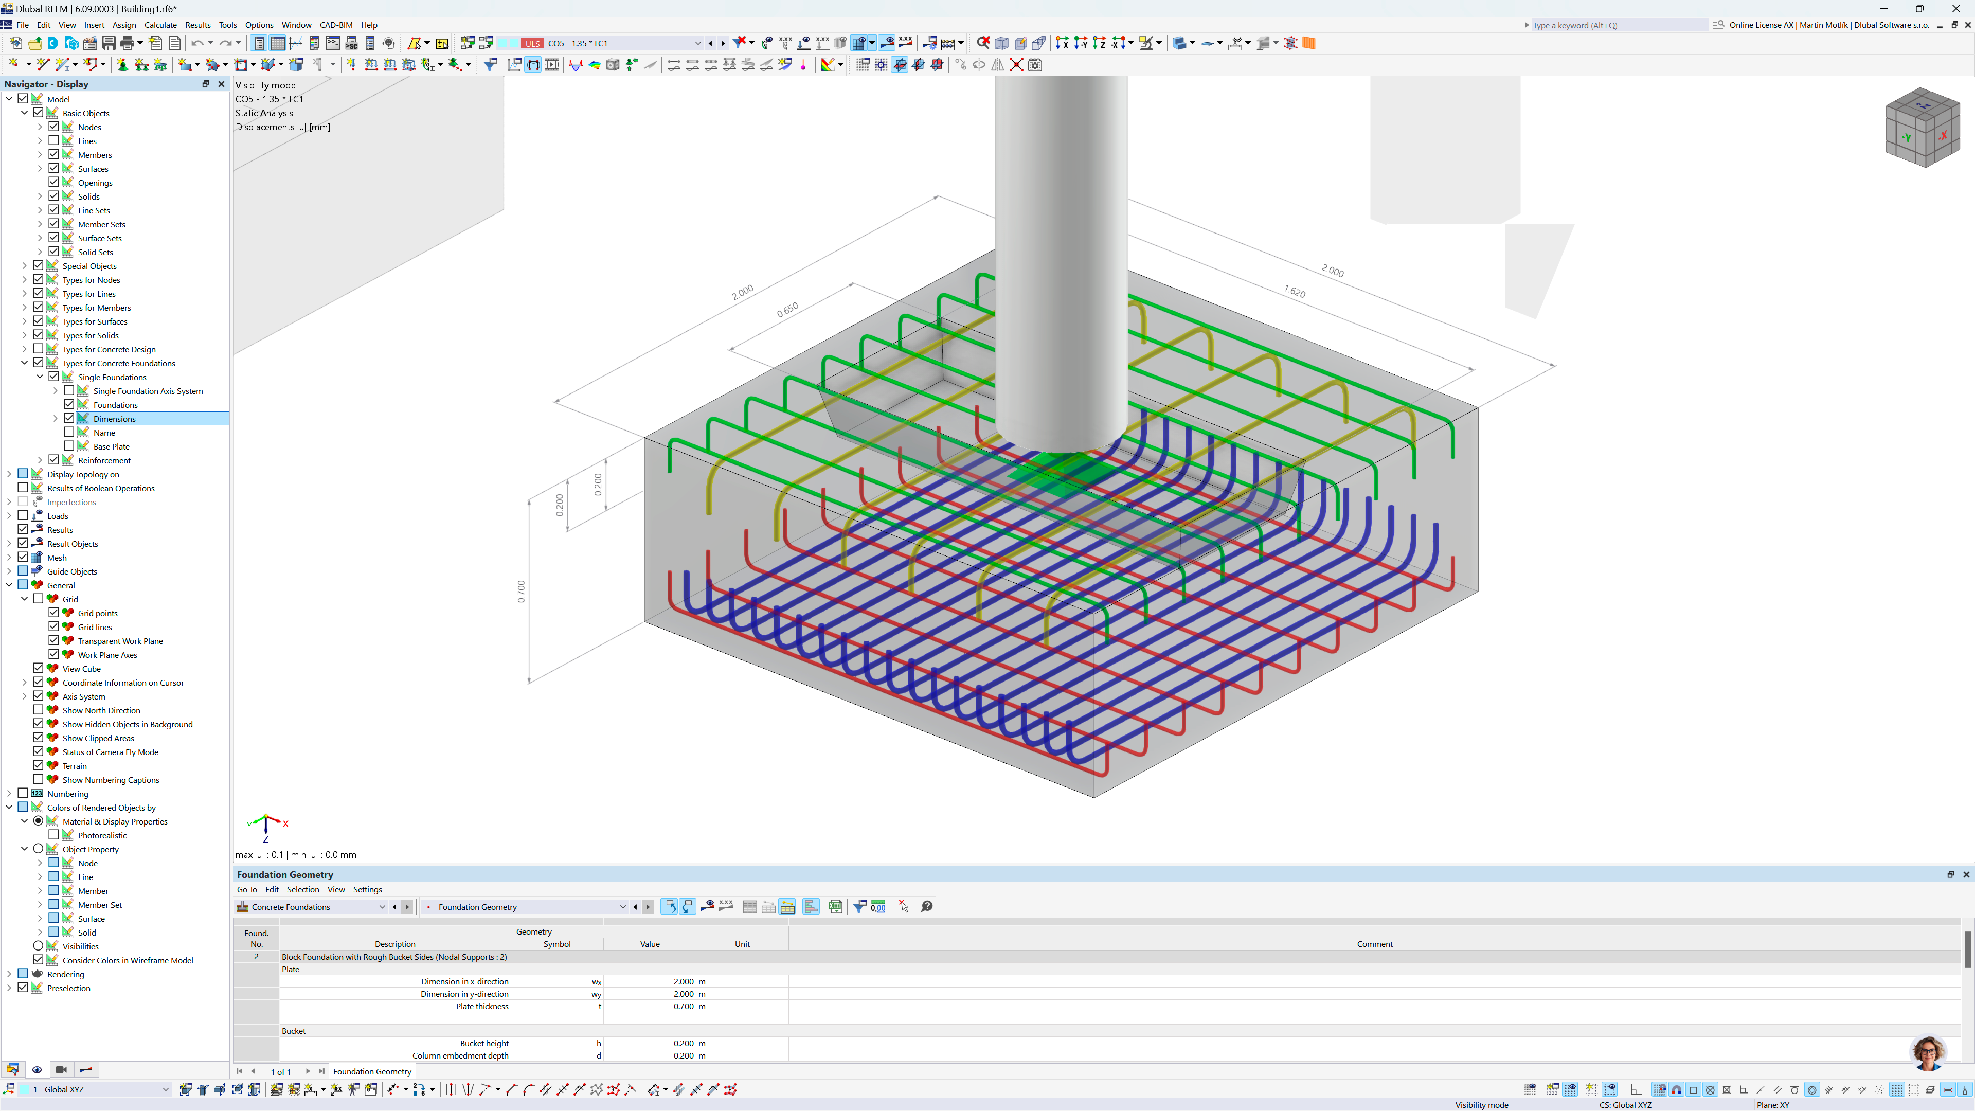Collapse the Single Foundations branch
The height and width of the screenshot is (1111, 1975).
[x=40, y=377]
